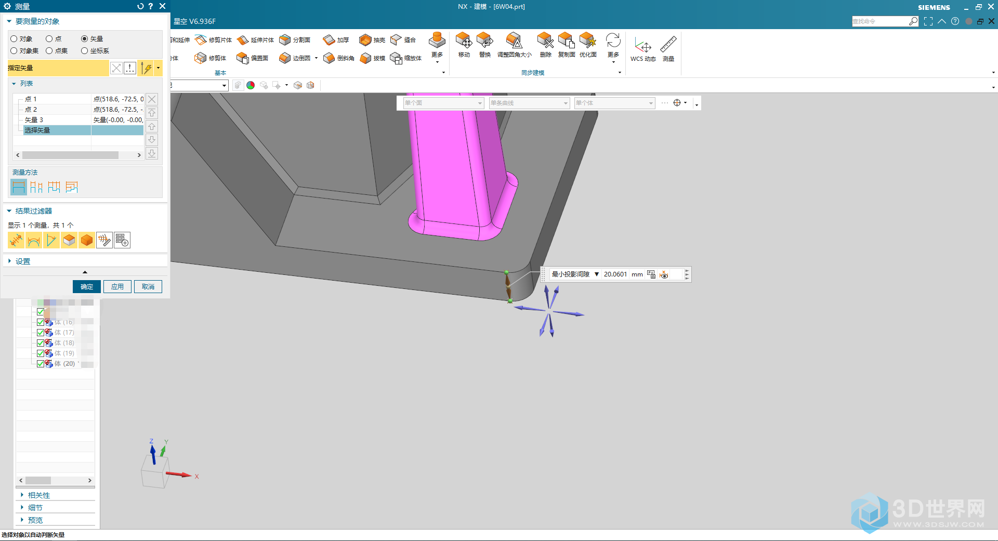Click the 缝合 (Sew) tool
The width and height of the screenshot is (998, 541).
(x=403, y=40)
